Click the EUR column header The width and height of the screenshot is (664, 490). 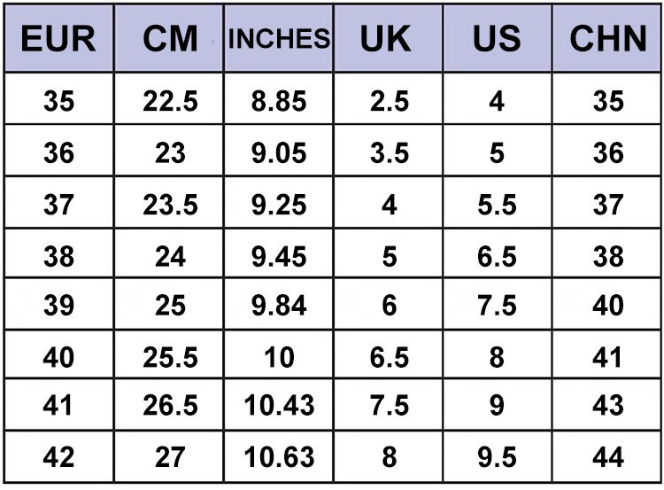click(x=58, y=39)
